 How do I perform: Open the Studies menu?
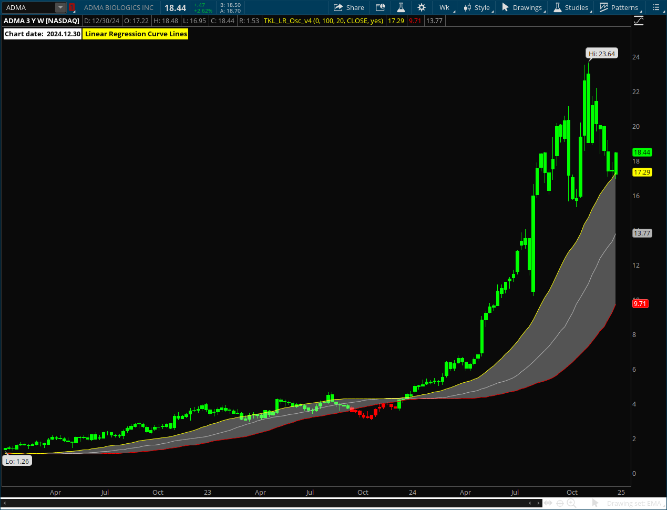[571, 7]
